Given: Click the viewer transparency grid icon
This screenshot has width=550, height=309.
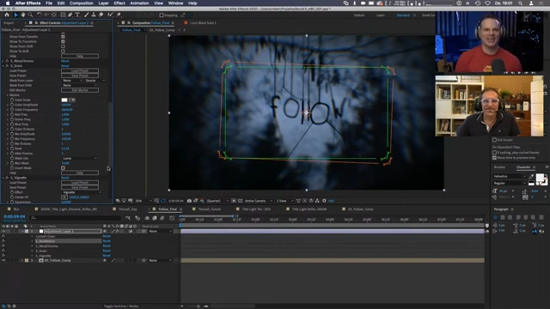Looking at the screenshot, I should click(241, 201).
